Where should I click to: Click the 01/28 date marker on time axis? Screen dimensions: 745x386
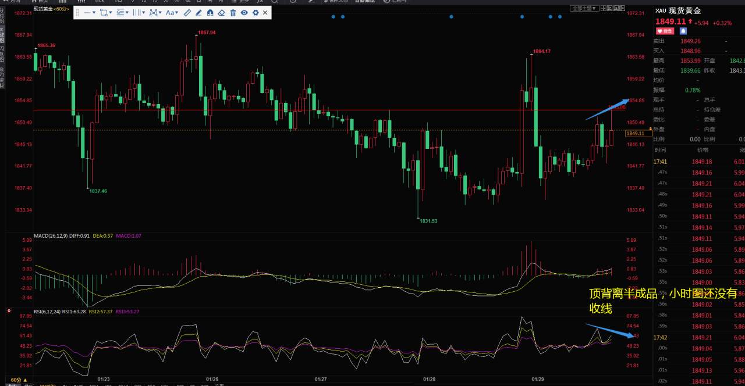[x=429, y=378]
